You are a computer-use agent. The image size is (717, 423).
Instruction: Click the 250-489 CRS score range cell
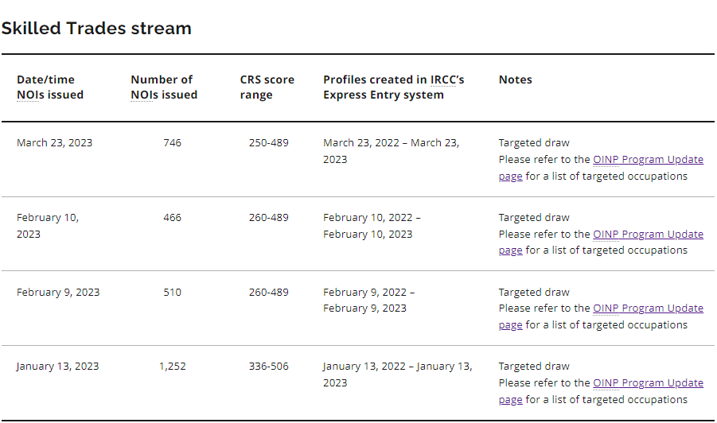click(268, 143)
